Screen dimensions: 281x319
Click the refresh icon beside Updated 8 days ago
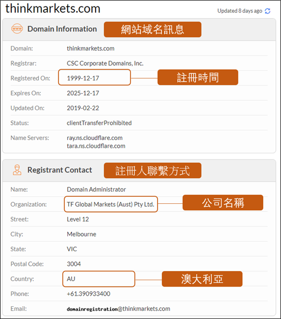point(267,11)
